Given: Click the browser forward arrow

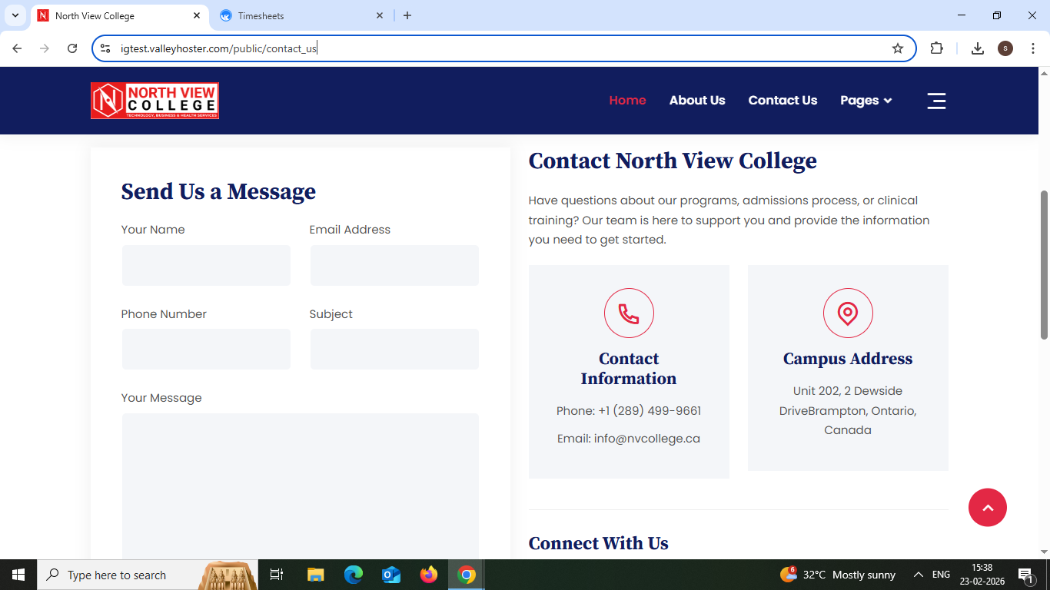Looking at the screenshot, I should click(x=45, y=48).
